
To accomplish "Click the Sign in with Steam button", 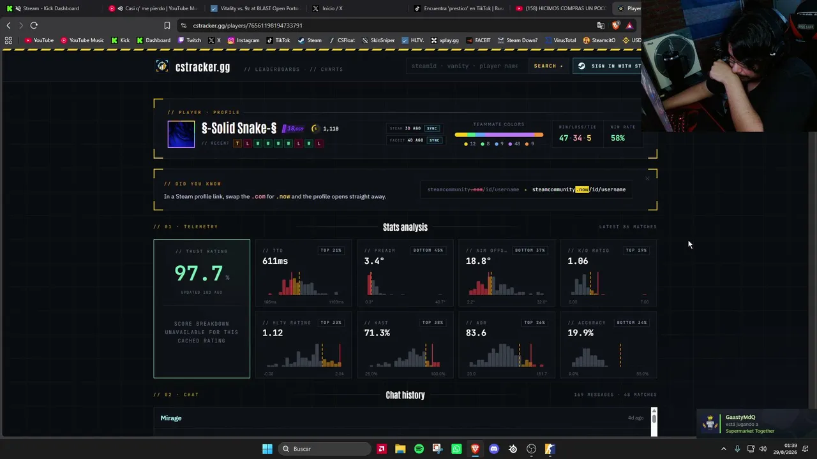I will click(607, 66).
